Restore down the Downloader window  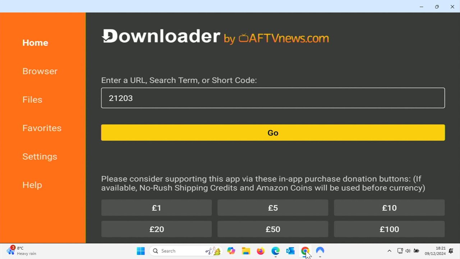tap(437, 6)
